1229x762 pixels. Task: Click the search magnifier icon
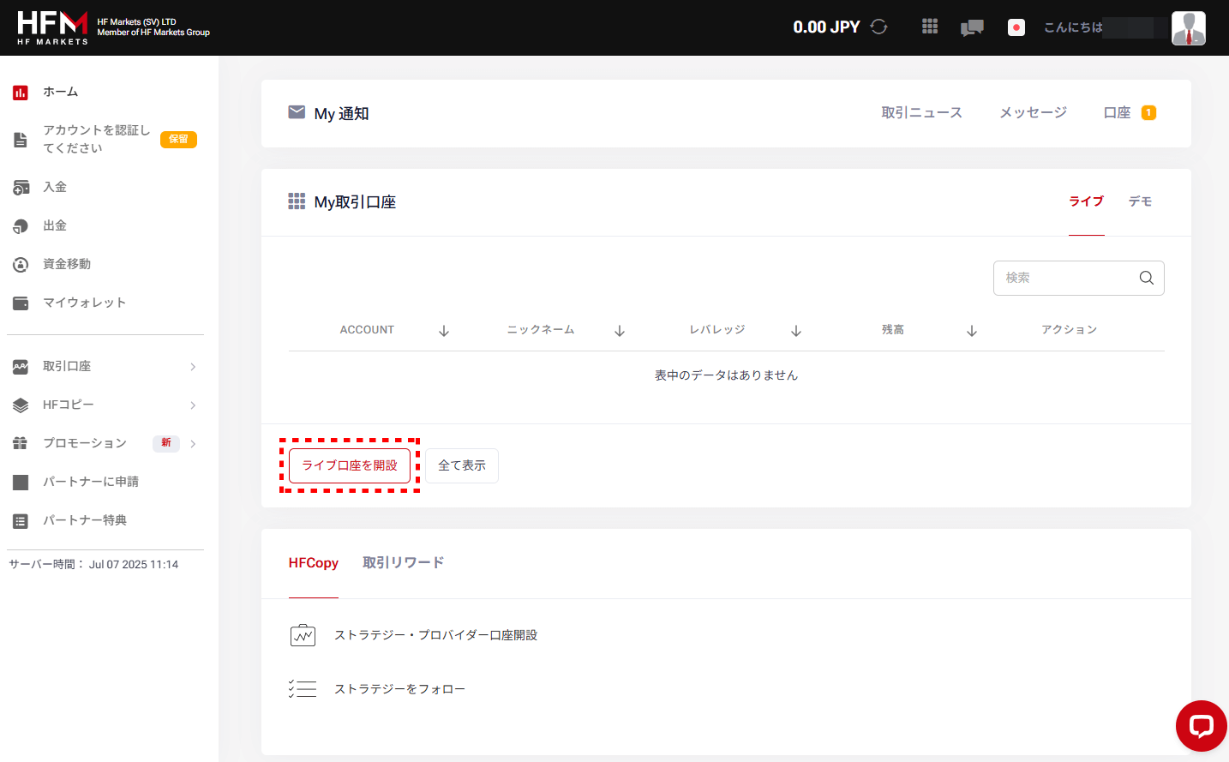pyautogui.click(x=1147, y=278)
